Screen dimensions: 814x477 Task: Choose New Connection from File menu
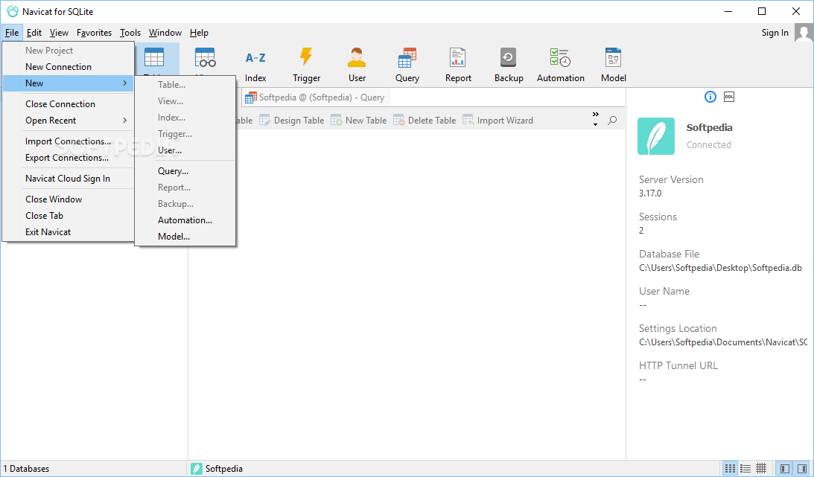click(x=69, y=67)
